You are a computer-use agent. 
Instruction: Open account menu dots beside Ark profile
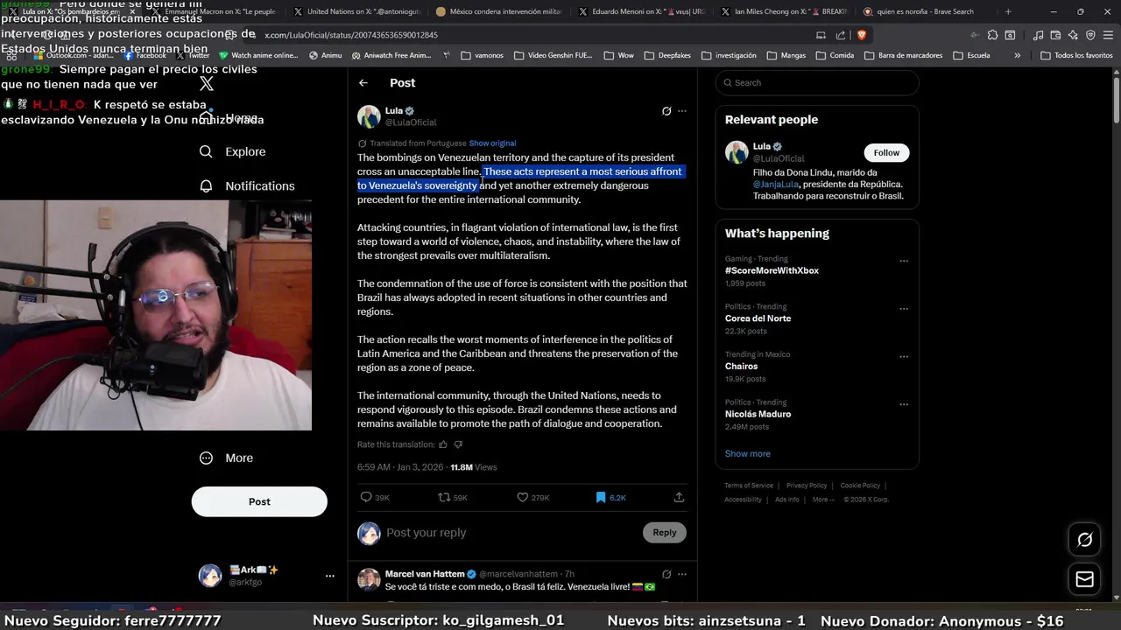pos(329,576)
